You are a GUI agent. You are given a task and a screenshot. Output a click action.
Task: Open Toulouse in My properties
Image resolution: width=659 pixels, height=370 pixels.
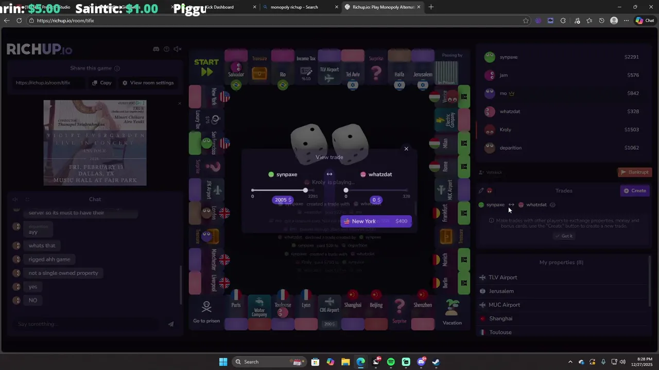point(561,332)
